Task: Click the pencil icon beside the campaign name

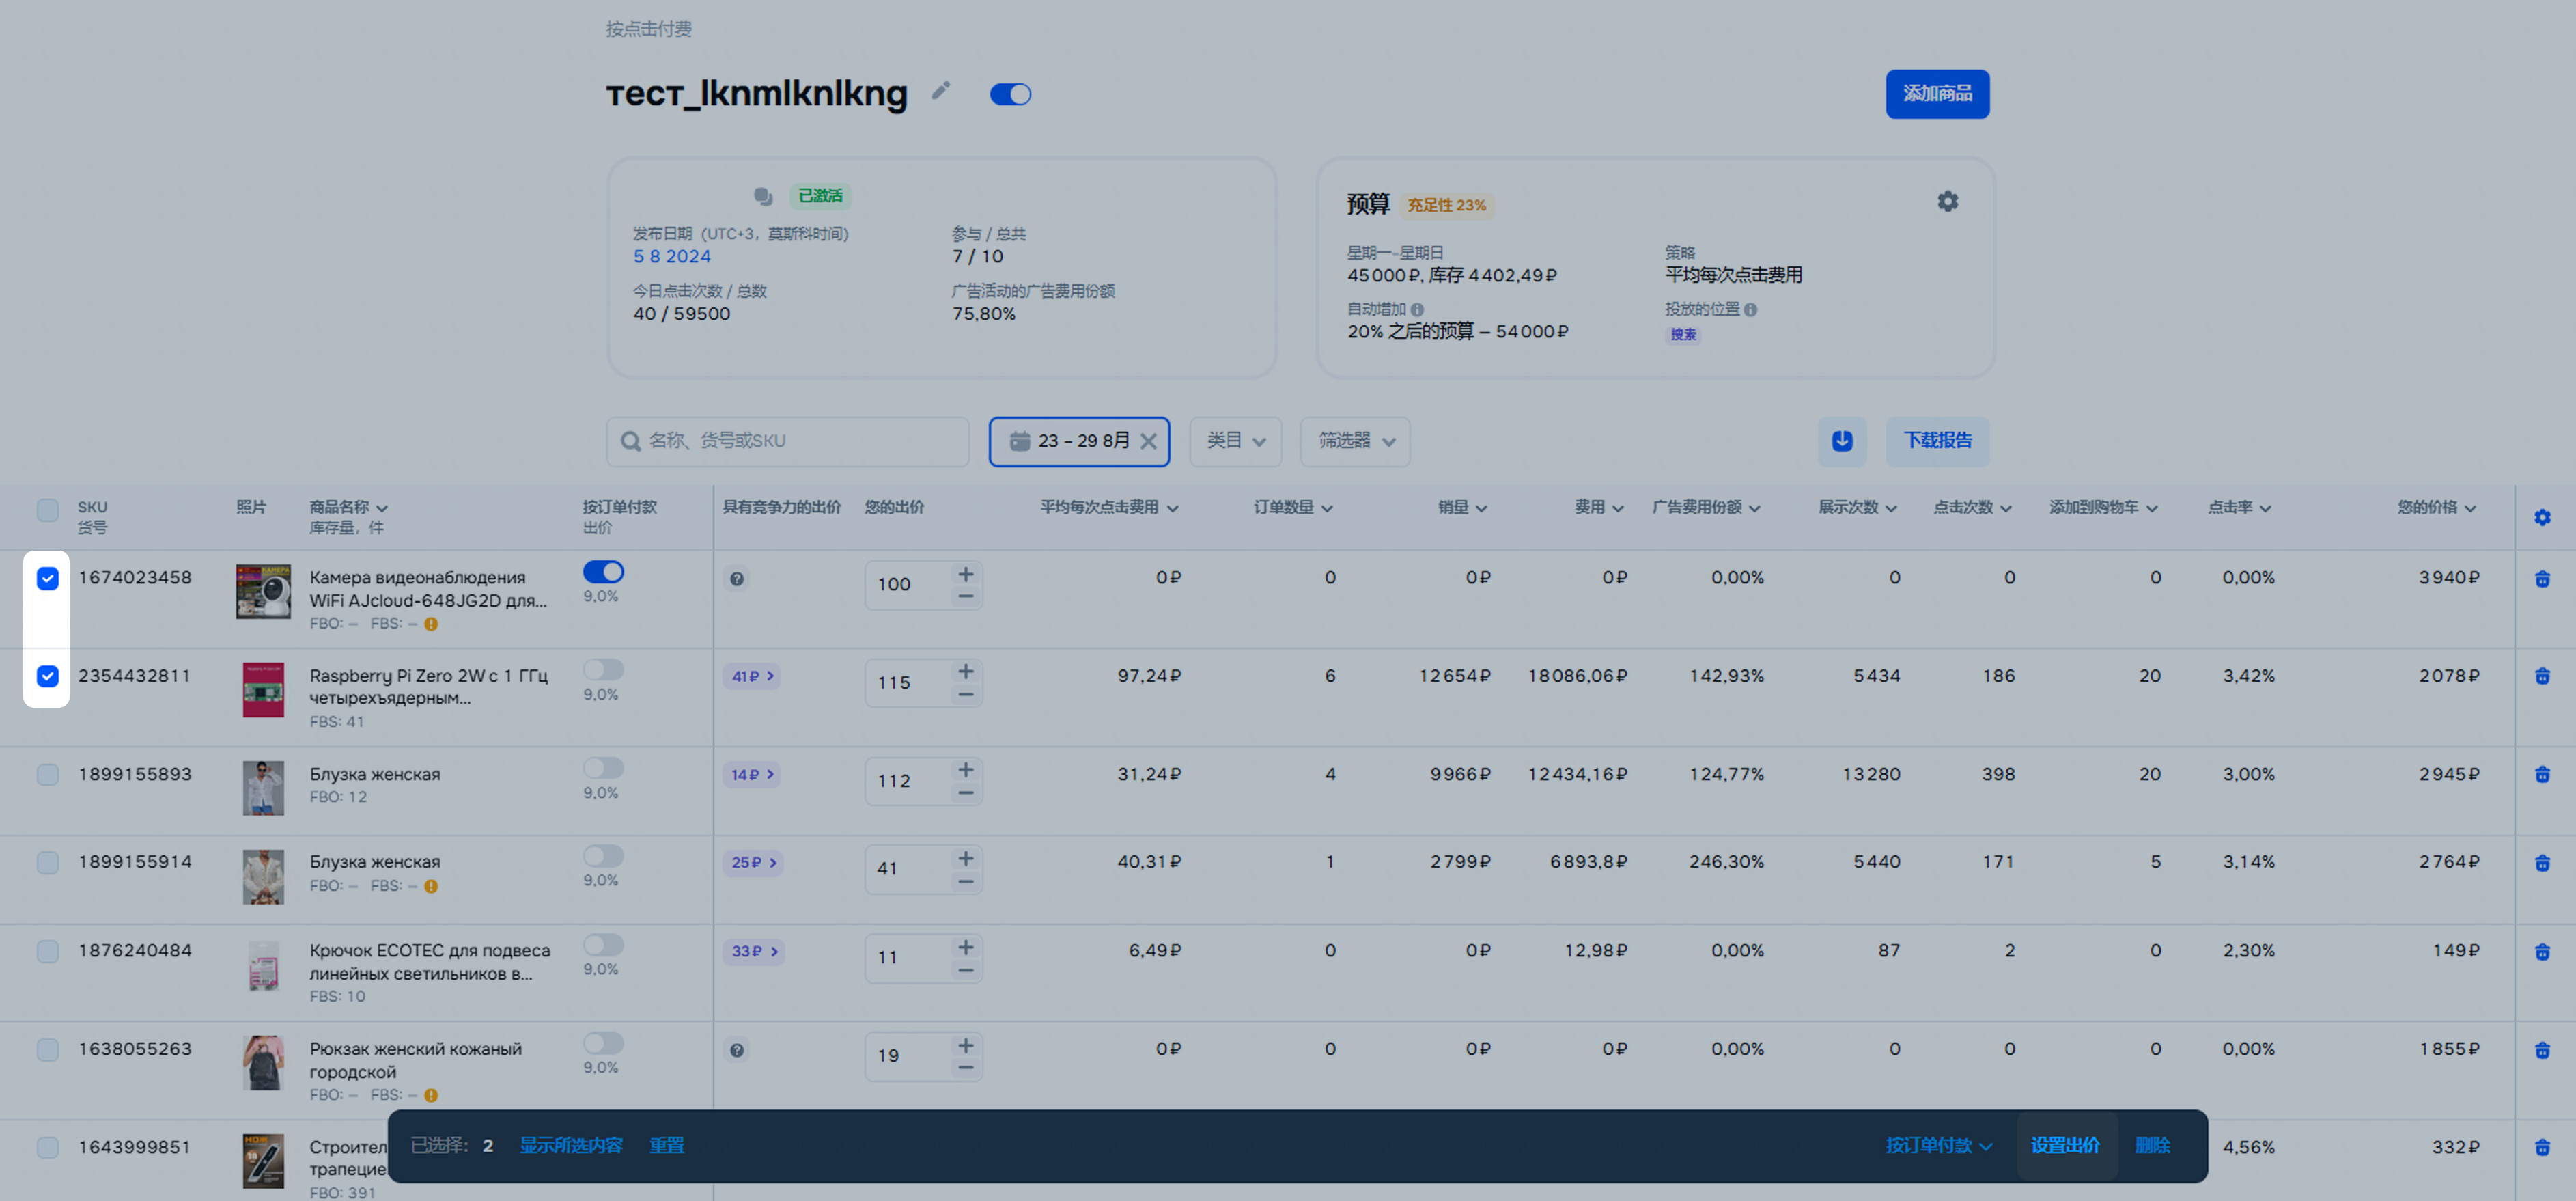Action: click(940, 91)
